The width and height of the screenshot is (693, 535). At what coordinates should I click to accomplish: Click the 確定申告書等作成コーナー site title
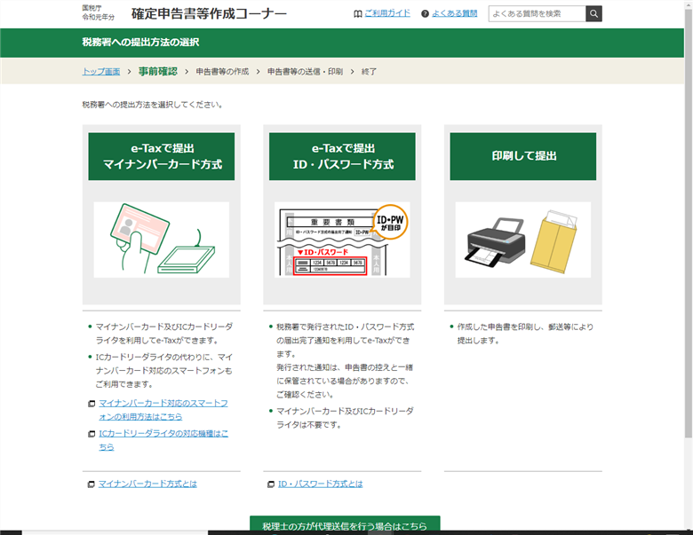[209, 13]
